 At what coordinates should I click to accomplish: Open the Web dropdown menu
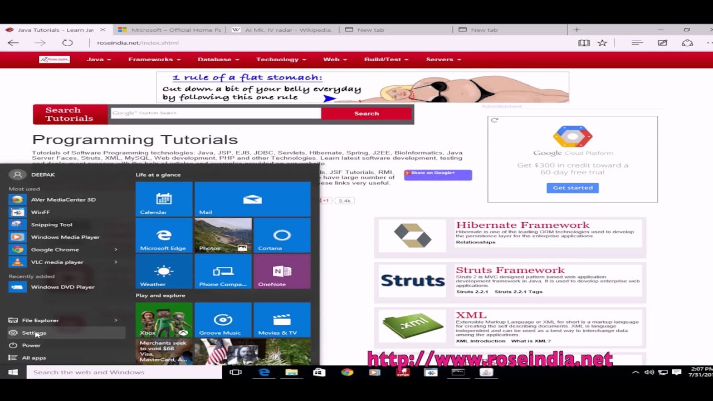point(335,60)
